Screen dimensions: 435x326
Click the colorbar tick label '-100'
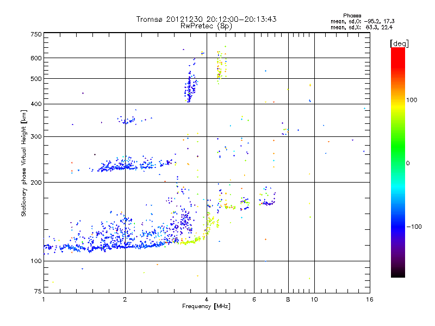[414, 227]
